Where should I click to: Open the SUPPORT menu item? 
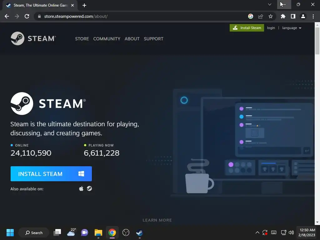(x=153, y=39)
